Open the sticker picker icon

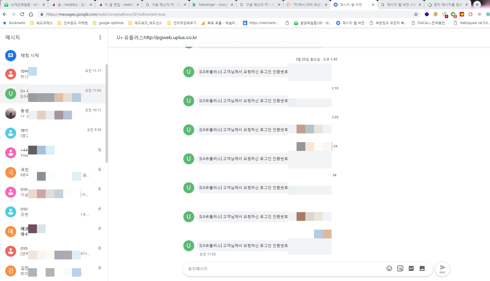pos(400,268)
